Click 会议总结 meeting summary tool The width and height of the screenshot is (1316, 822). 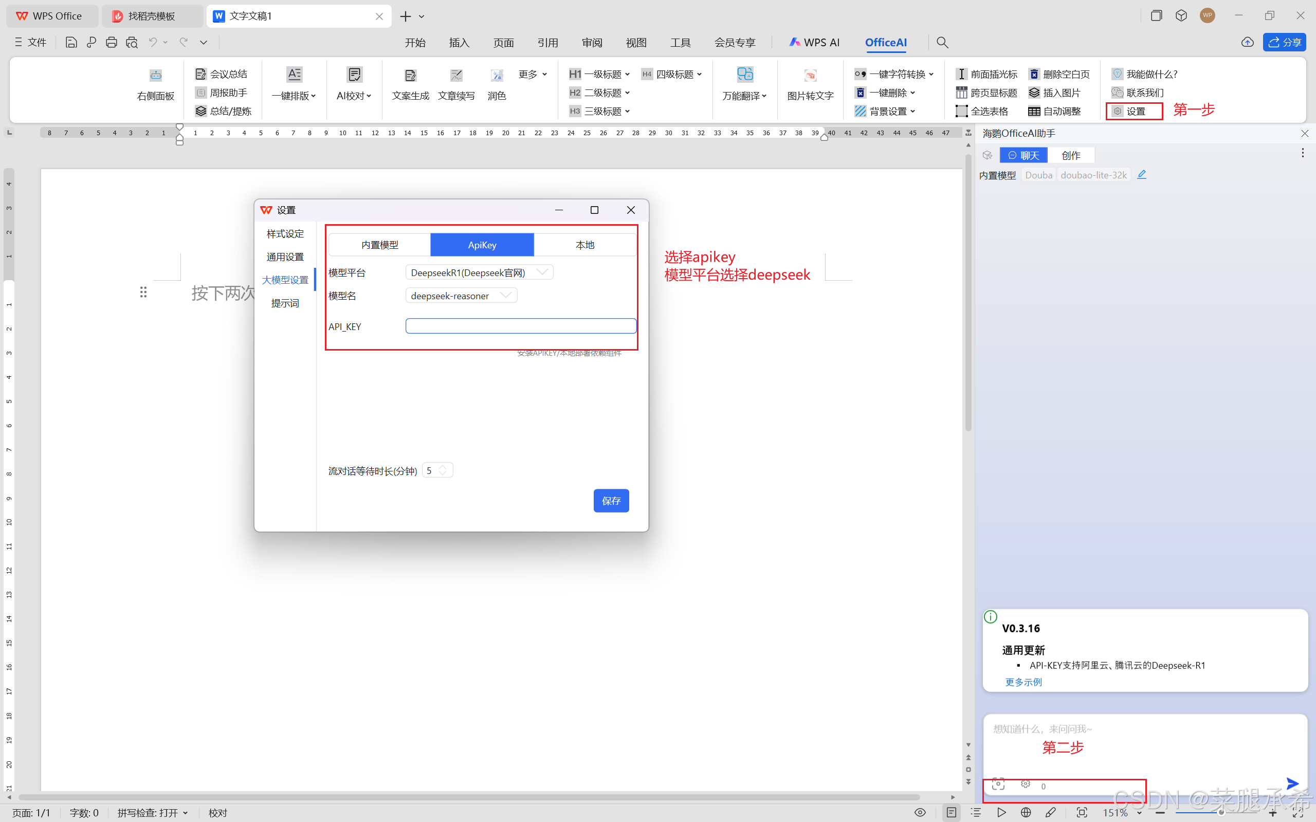[x=221, y=74]
